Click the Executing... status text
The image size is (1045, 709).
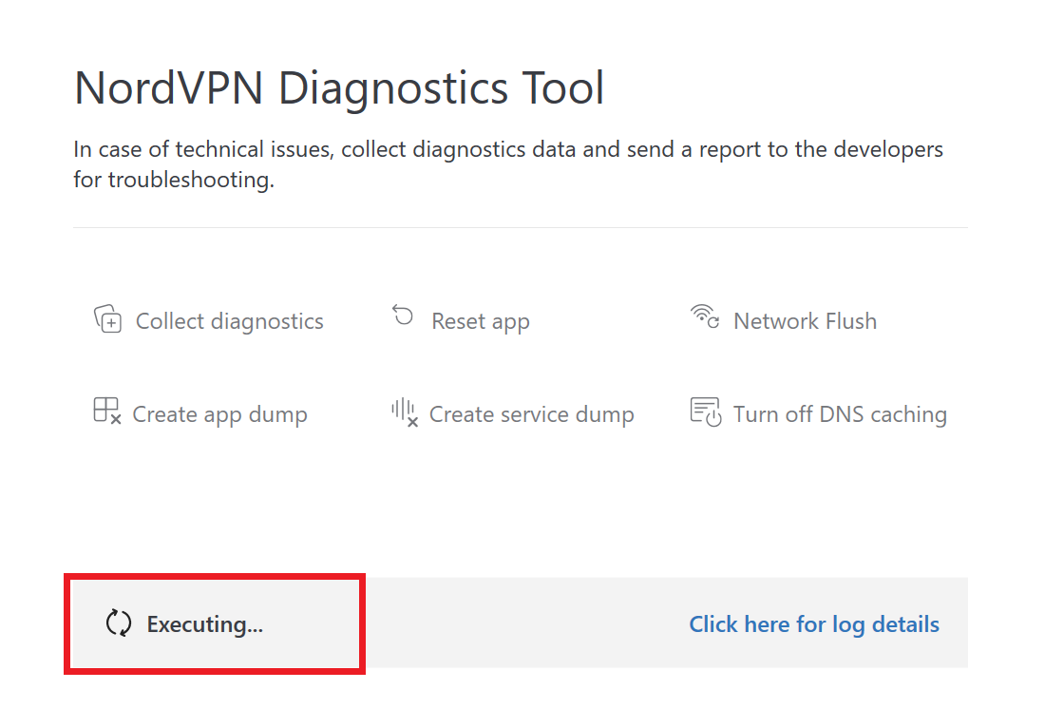204,624
